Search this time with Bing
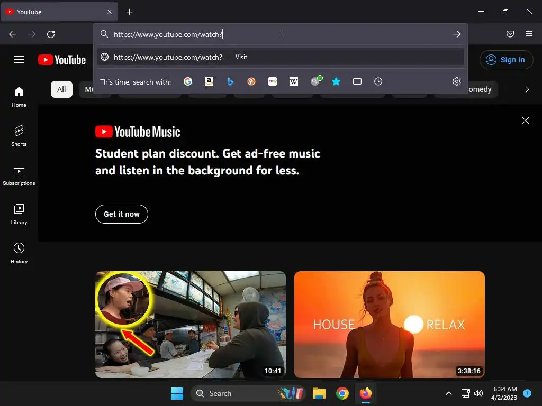 [230, 81]
